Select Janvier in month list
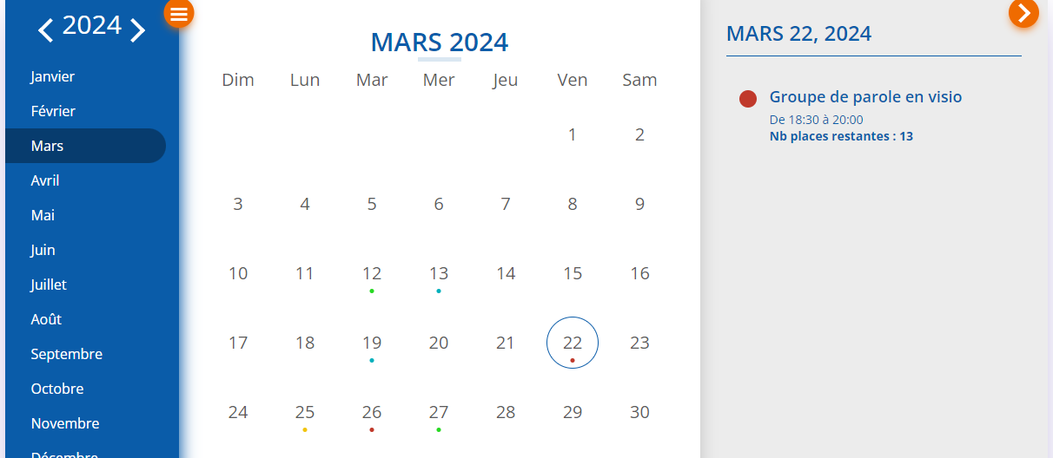 [x=53, y=76]
